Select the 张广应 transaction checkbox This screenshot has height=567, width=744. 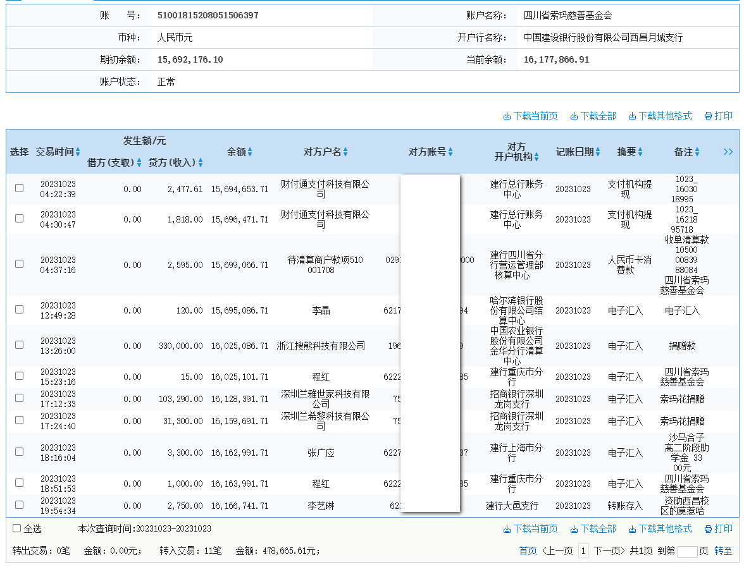(x=20, y=452)
